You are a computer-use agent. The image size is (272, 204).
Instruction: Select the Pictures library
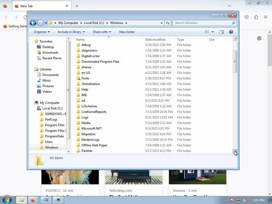(48, 86)
